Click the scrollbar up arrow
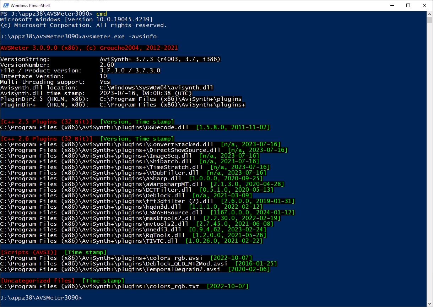The height and width of the screenshot is (307, 433). click(x=429, y=14)
